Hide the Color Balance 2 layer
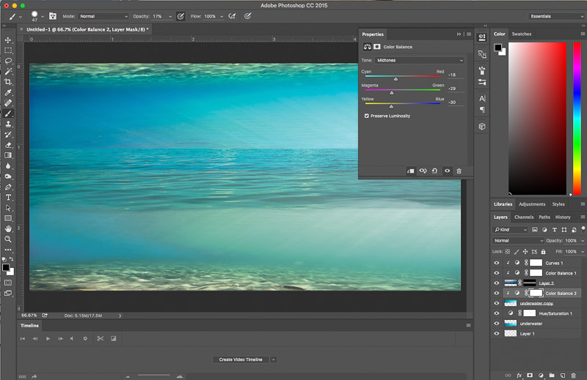587x380 pixels. (497, 293)
